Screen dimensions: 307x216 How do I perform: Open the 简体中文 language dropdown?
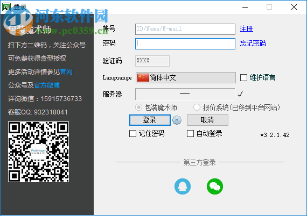[x=185, y=77]
